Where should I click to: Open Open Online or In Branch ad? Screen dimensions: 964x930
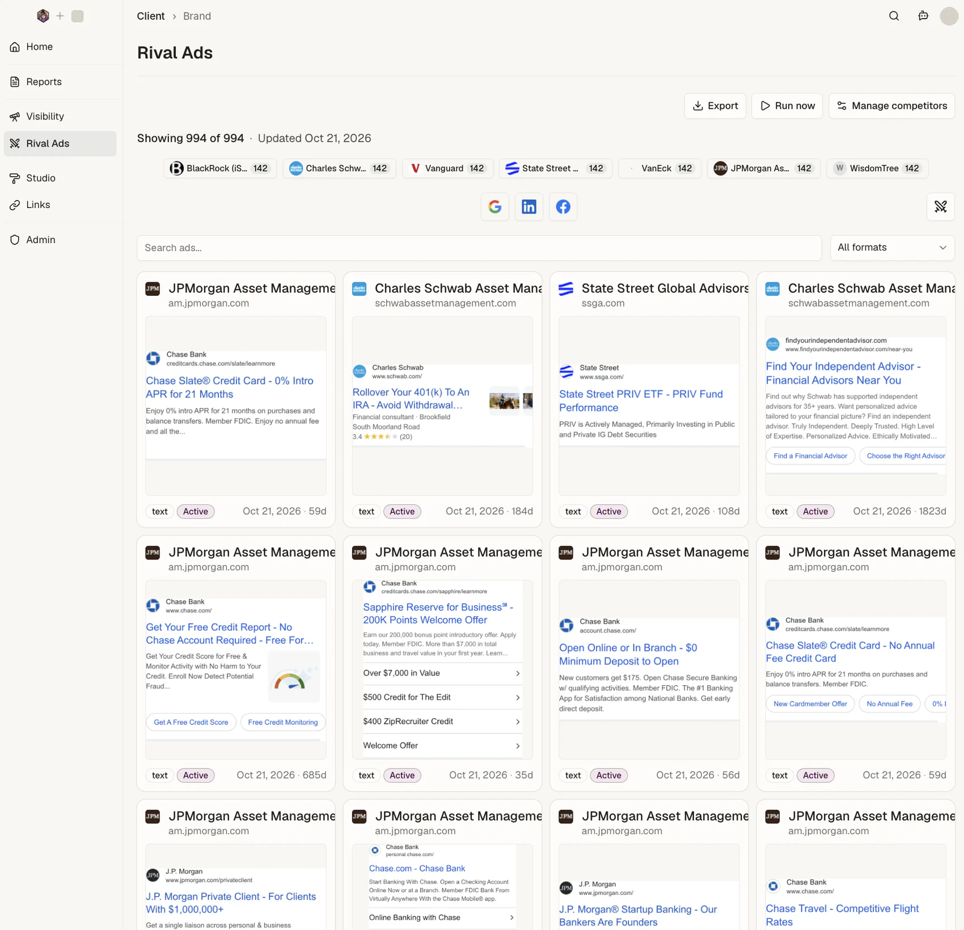coord(628,654)
